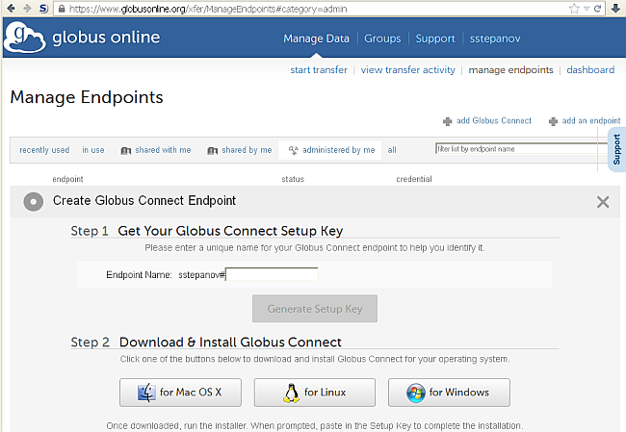Switch to shared with me tab
This screenshot has width=626, height=432.
pos(163,150)
